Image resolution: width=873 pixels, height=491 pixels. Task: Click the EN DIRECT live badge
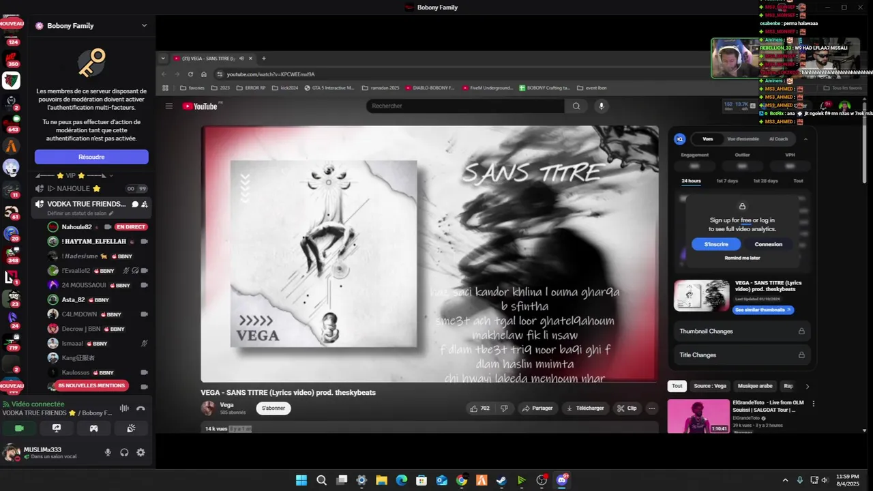click(131, 227)
